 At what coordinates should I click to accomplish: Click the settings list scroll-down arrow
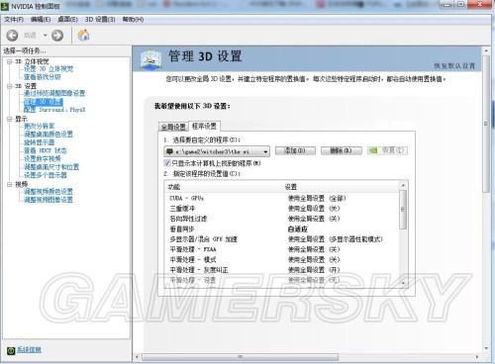(403, 283)
